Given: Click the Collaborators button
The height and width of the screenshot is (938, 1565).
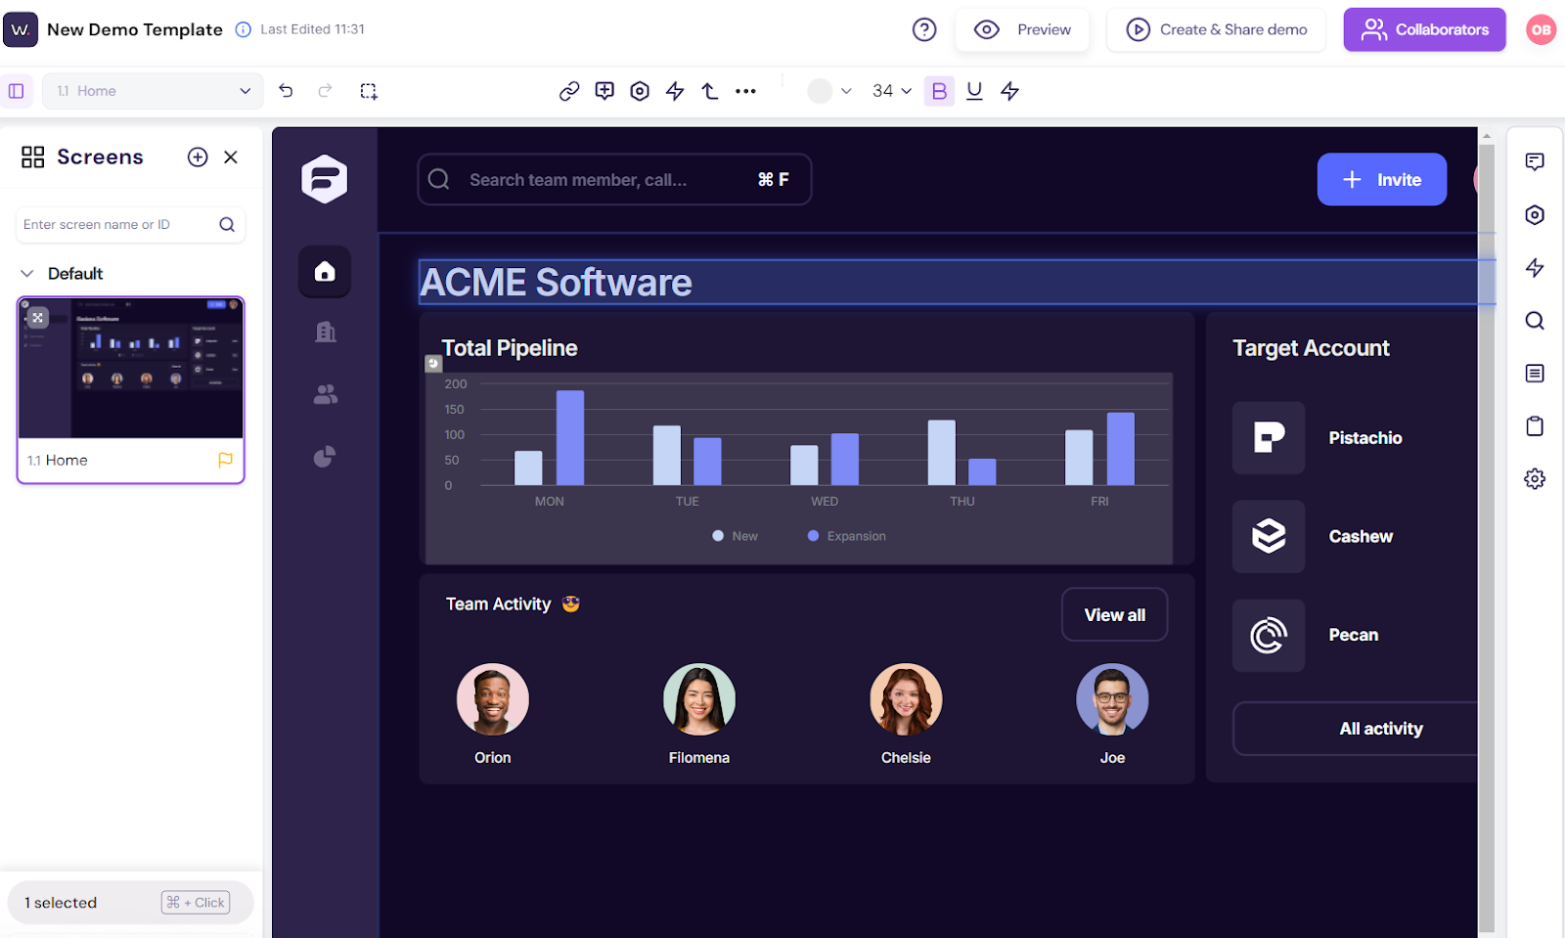Looking at the screenshot, I should [1424, 29].
